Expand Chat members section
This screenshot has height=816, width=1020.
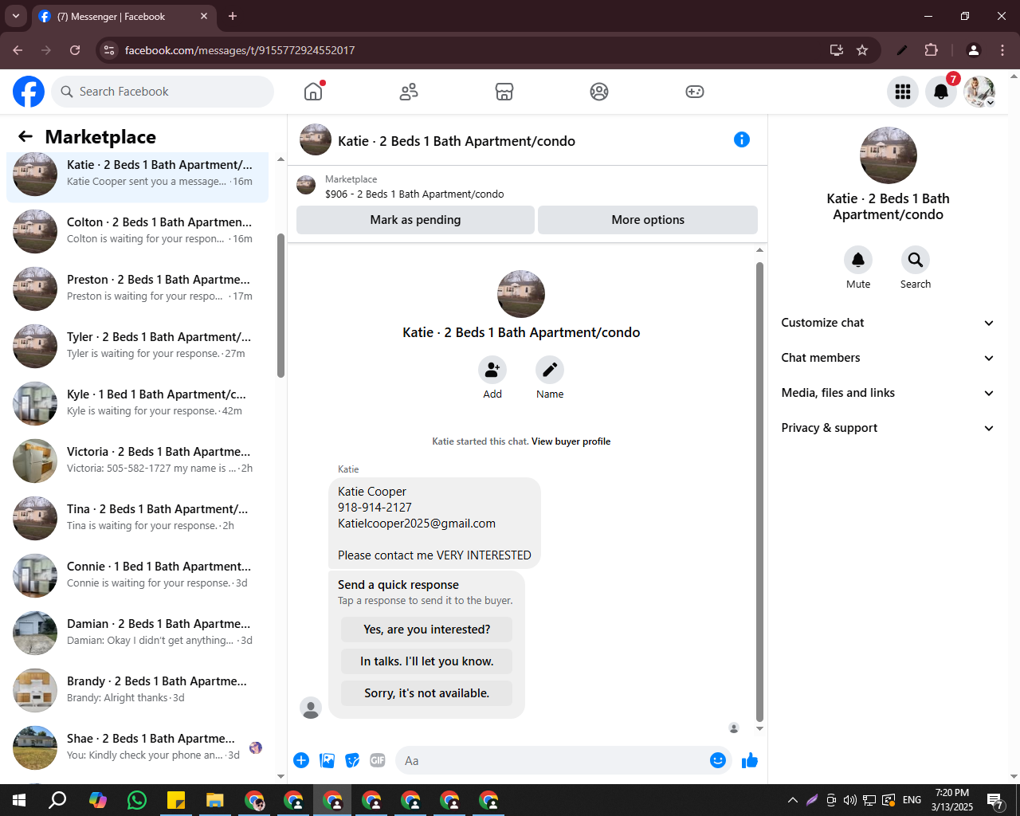pos(888,358)
